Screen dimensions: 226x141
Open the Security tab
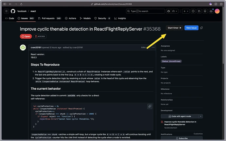103,18
